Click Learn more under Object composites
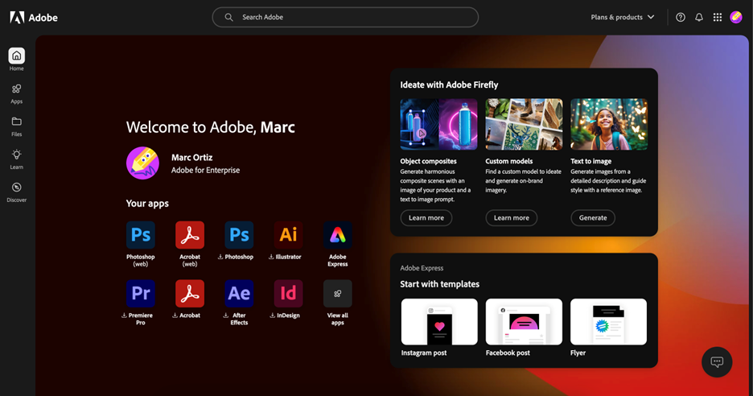 426,217
